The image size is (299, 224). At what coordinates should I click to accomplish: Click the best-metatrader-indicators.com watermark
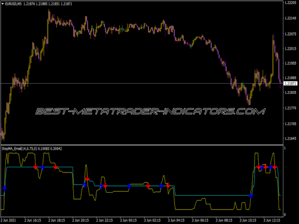coord(149,112)
